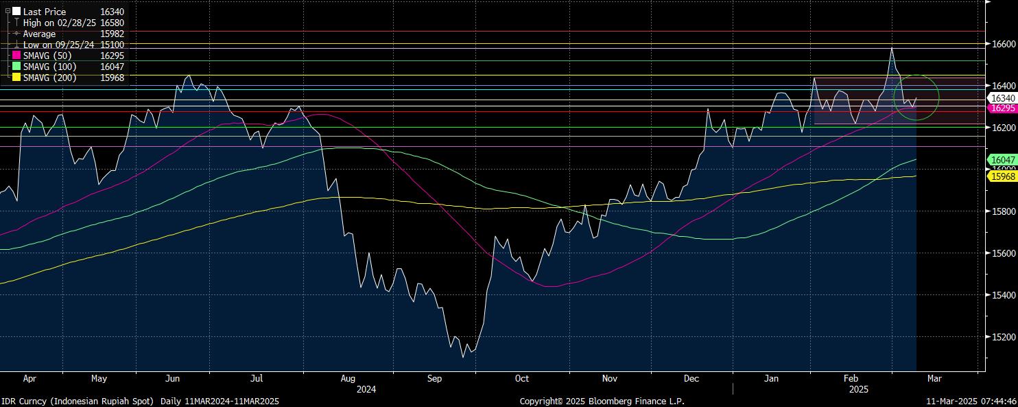The width and height of the screenshot is (1018, 407).
Task: Click the Jan label on the time axis
Action: 771,378
